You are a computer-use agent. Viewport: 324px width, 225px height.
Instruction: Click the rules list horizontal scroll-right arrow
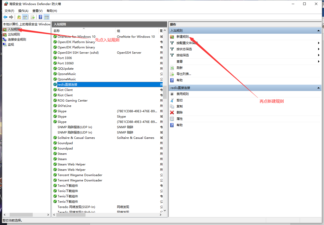click(x=161, y=215)
